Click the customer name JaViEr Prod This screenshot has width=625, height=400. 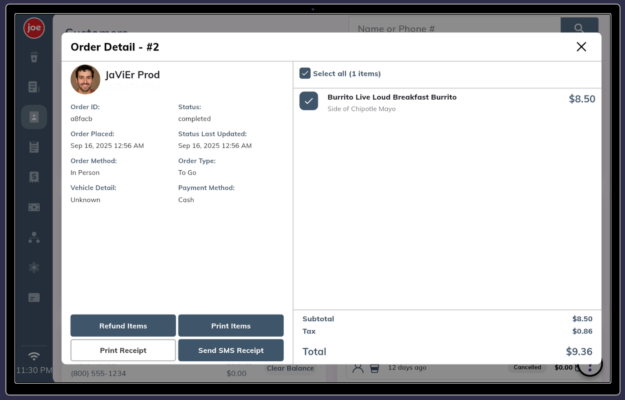click(133, 75)
